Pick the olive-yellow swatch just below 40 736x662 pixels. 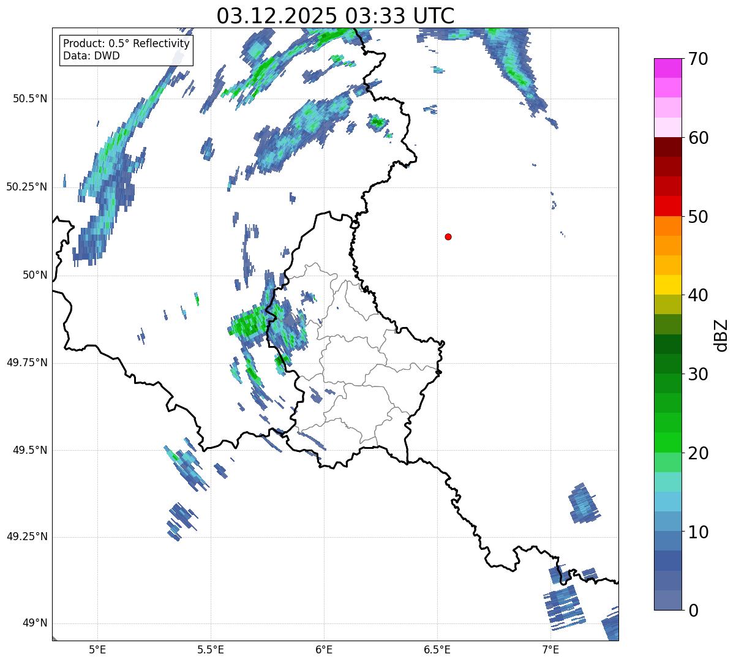(x=667, y=304)
